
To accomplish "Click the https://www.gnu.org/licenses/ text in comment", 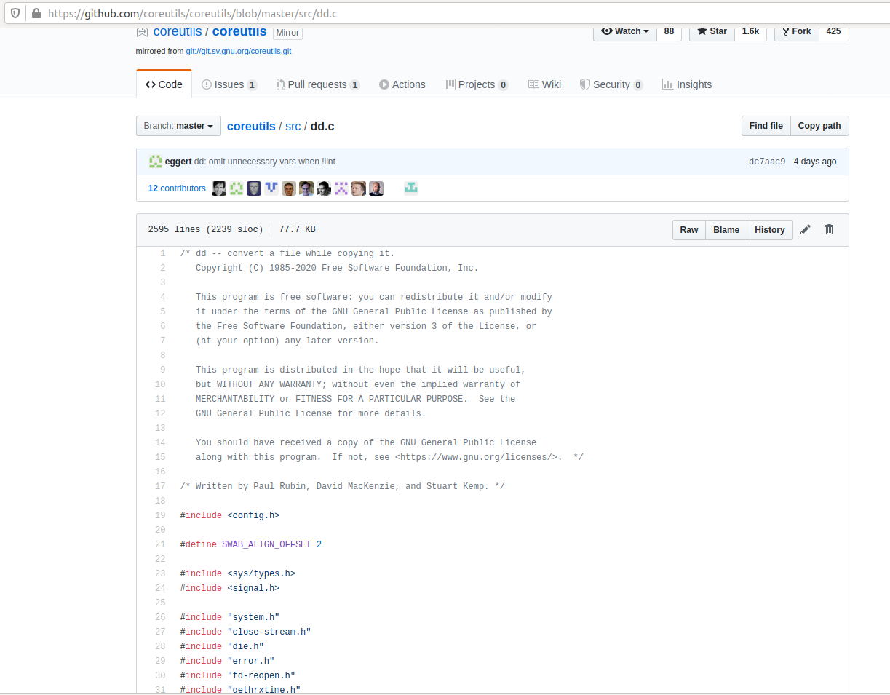I will pos(478,457).
